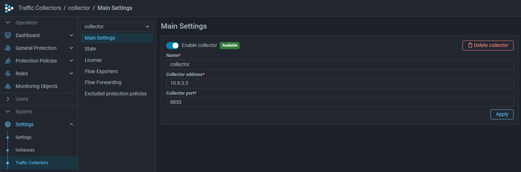The height and width of the screenshot is (172, 521).
Task: Click the General Protection icon
Action: pos(8,48)
